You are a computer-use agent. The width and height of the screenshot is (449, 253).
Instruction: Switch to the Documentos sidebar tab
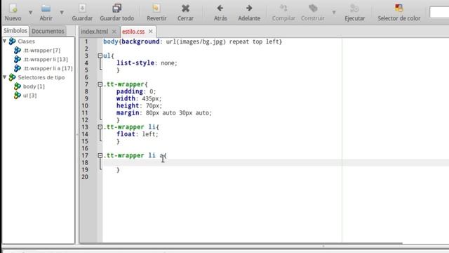48,31
